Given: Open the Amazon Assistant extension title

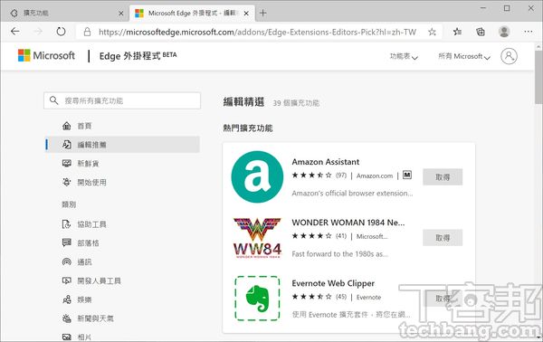Looking at the screenshot, I should (x=326, y=162).
